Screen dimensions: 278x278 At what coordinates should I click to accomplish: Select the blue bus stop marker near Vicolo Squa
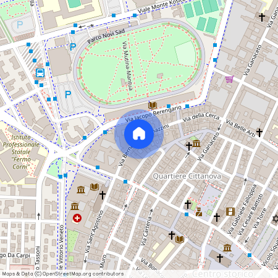(250, 255)
